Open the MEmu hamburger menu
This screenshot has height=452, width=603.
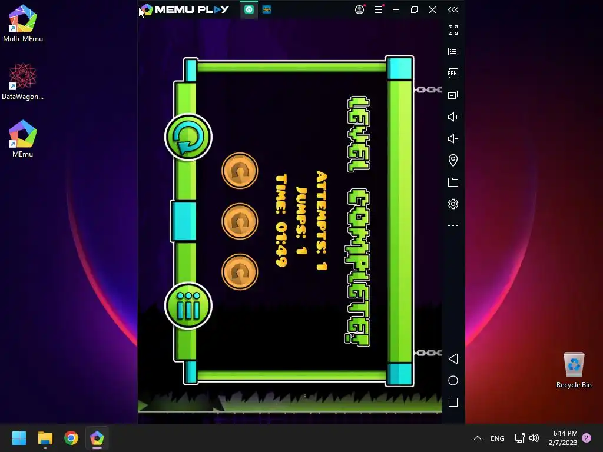point(379,9)
